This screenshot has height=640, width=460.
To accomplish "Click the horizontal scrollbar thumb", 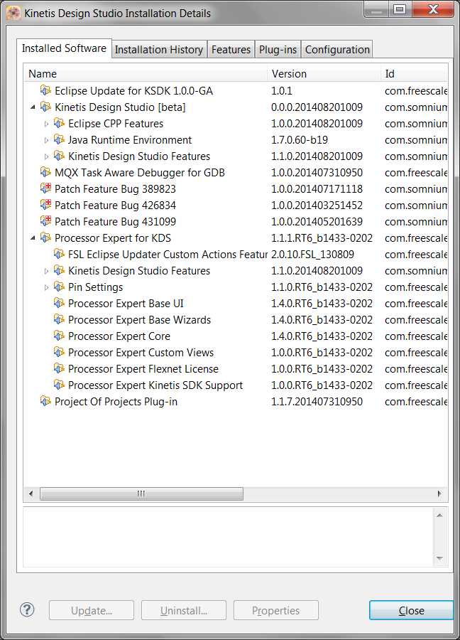I will (x=141, y=494).
